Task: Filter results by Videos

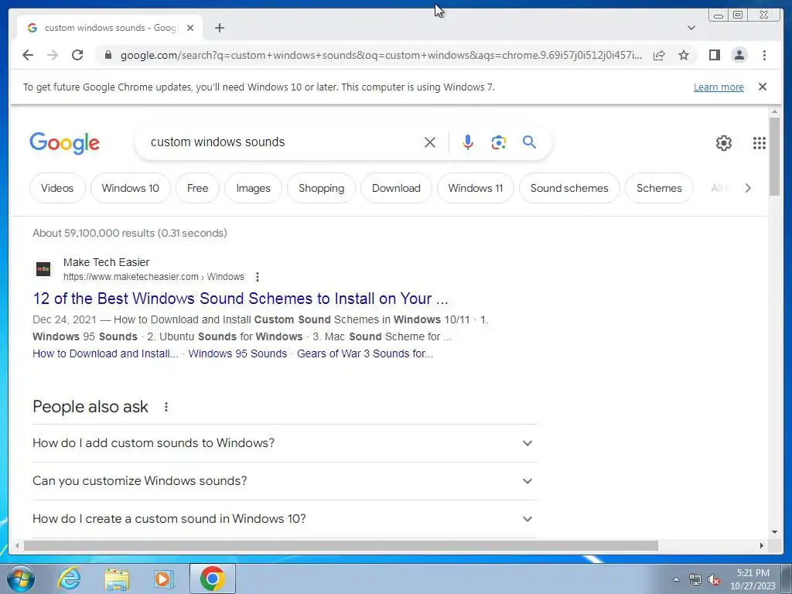Action: click(57, 188)
